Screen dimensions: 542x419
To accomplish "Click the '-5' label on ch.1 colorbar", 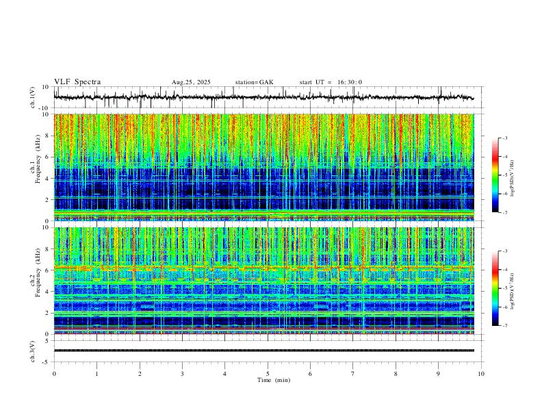I will click(x=505, y=175).
